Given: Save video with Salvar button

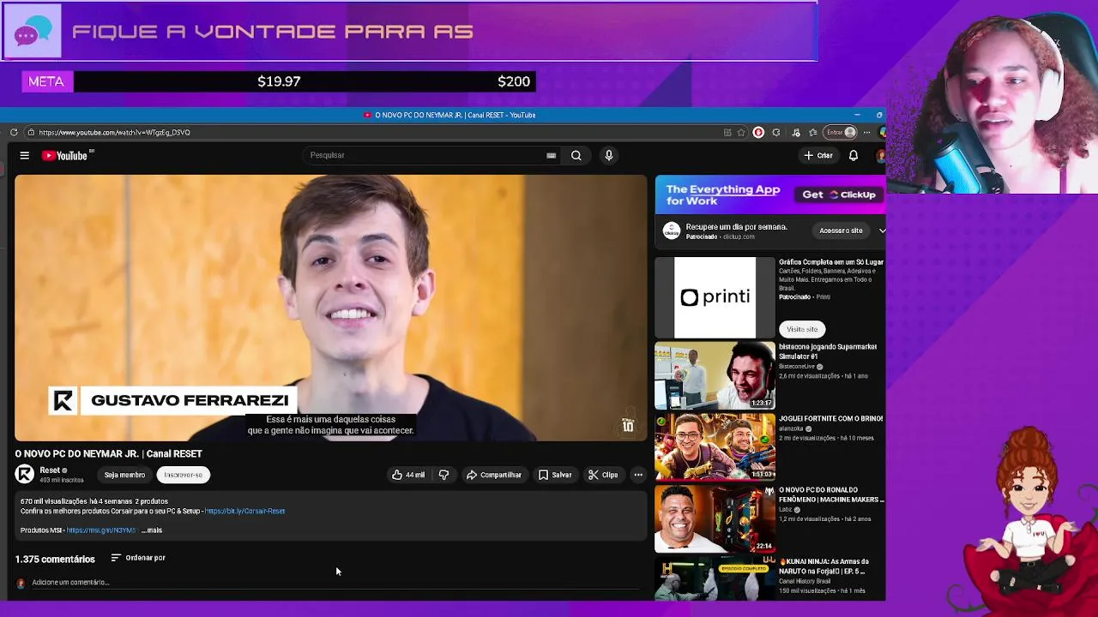Looking at the screenshot, I should [555, 475].
